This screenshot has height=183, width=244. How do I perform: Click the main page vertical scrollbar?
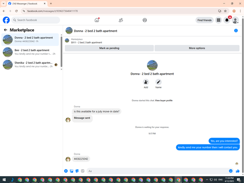tap(243, 96)
